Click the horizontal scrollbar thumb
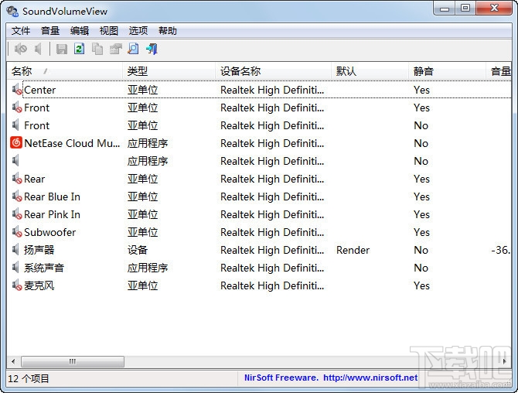This screenshot has width=518, height=393. [73, 361]
